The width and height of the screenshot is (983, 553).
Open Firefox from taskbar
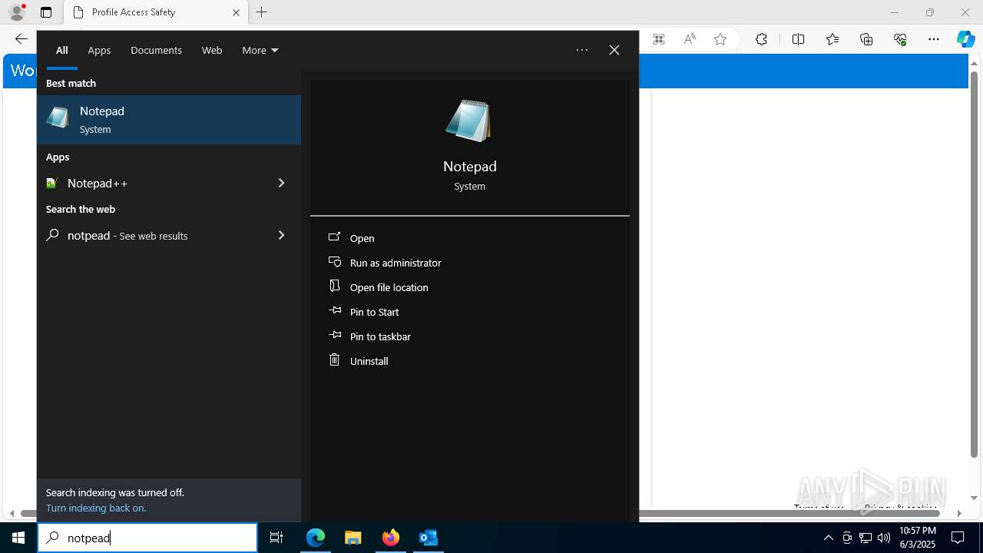click(x=391, y=538)
